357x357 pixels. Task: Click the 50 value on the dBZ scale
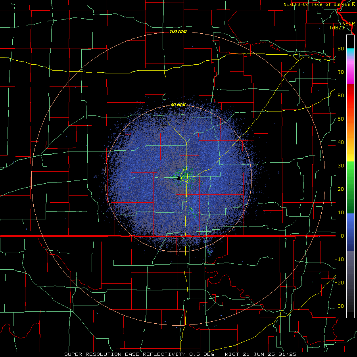(x=341, y=119)
